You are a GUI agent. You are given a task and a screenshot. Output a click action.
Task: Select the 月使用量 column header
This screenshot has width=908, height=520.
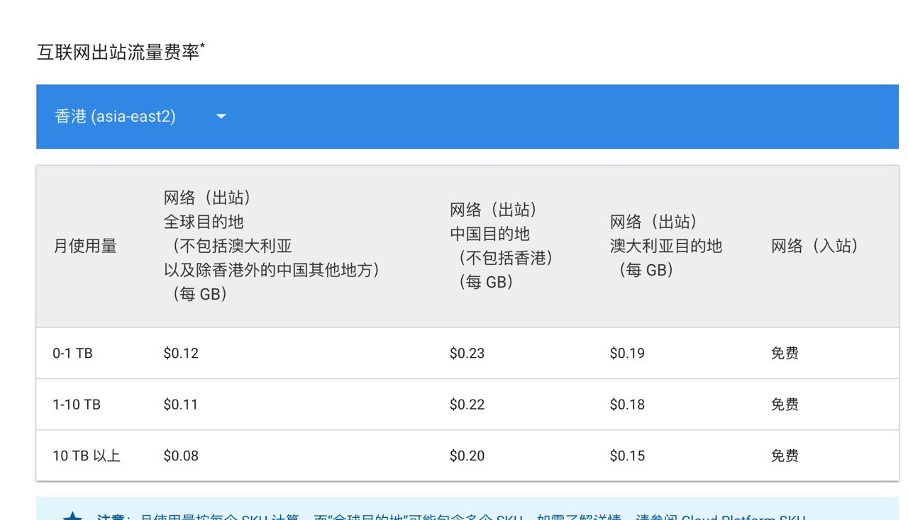coord(85,247)
